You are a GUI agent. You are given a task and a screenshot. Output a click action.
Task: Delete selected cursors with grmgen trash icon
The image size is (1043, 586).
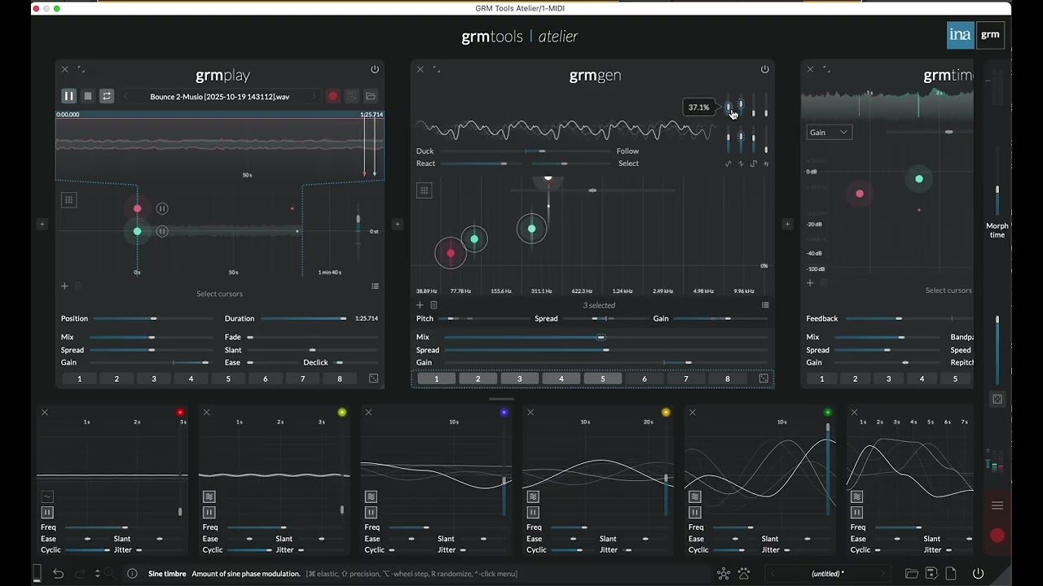(433, 305)
